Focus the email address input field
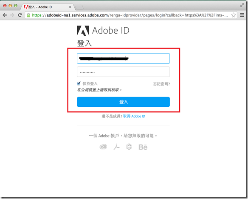The height and width of the screenshot is (199, 248). click(124, 59)
